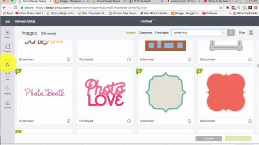Screen dimensions: 259x145
Task: Open Close To My Heart bookmark
Action: click(30, 13)
